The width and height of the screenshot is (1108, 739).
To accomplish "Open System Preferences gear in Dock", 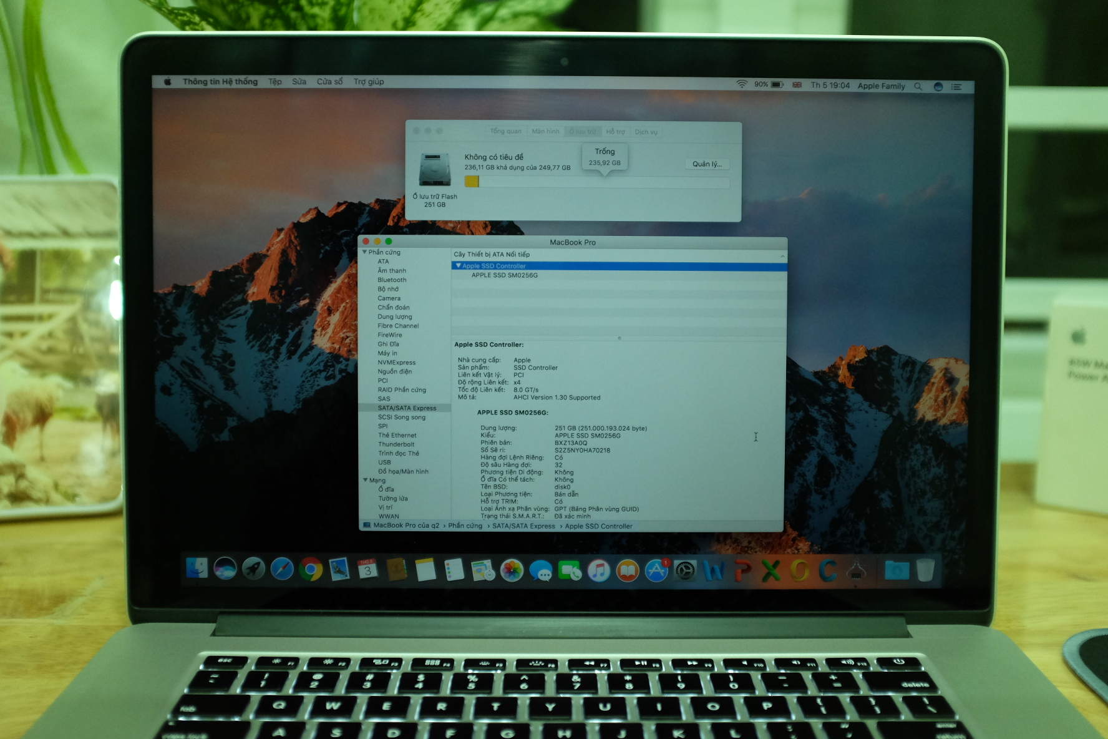I will tap(685, 570).
